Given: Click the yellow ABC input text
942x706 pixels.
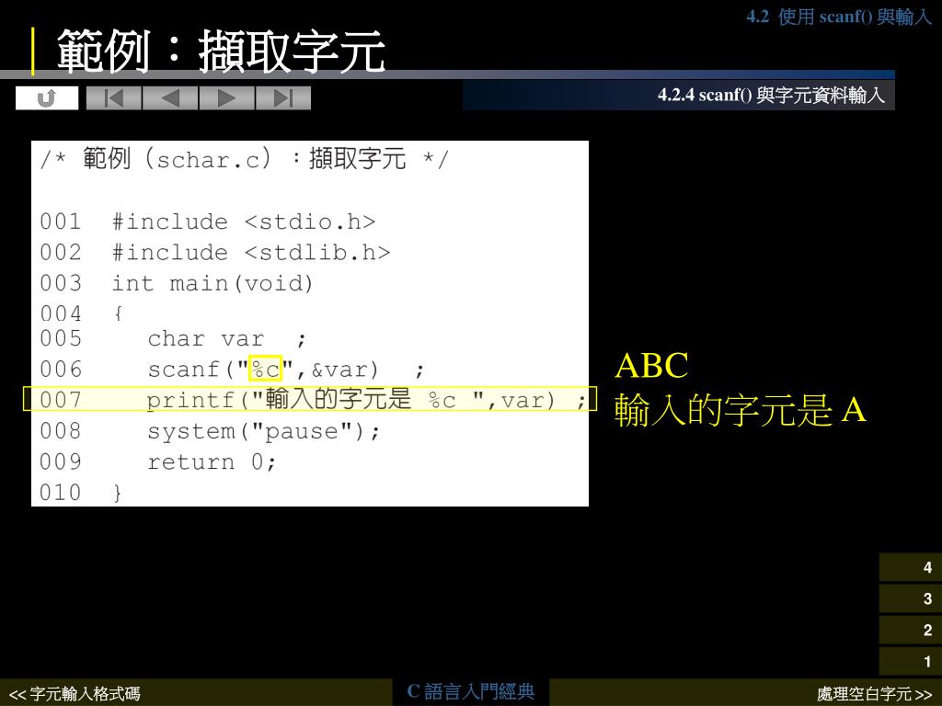Looking at the screenshot, I should click(x=652, y=365).
